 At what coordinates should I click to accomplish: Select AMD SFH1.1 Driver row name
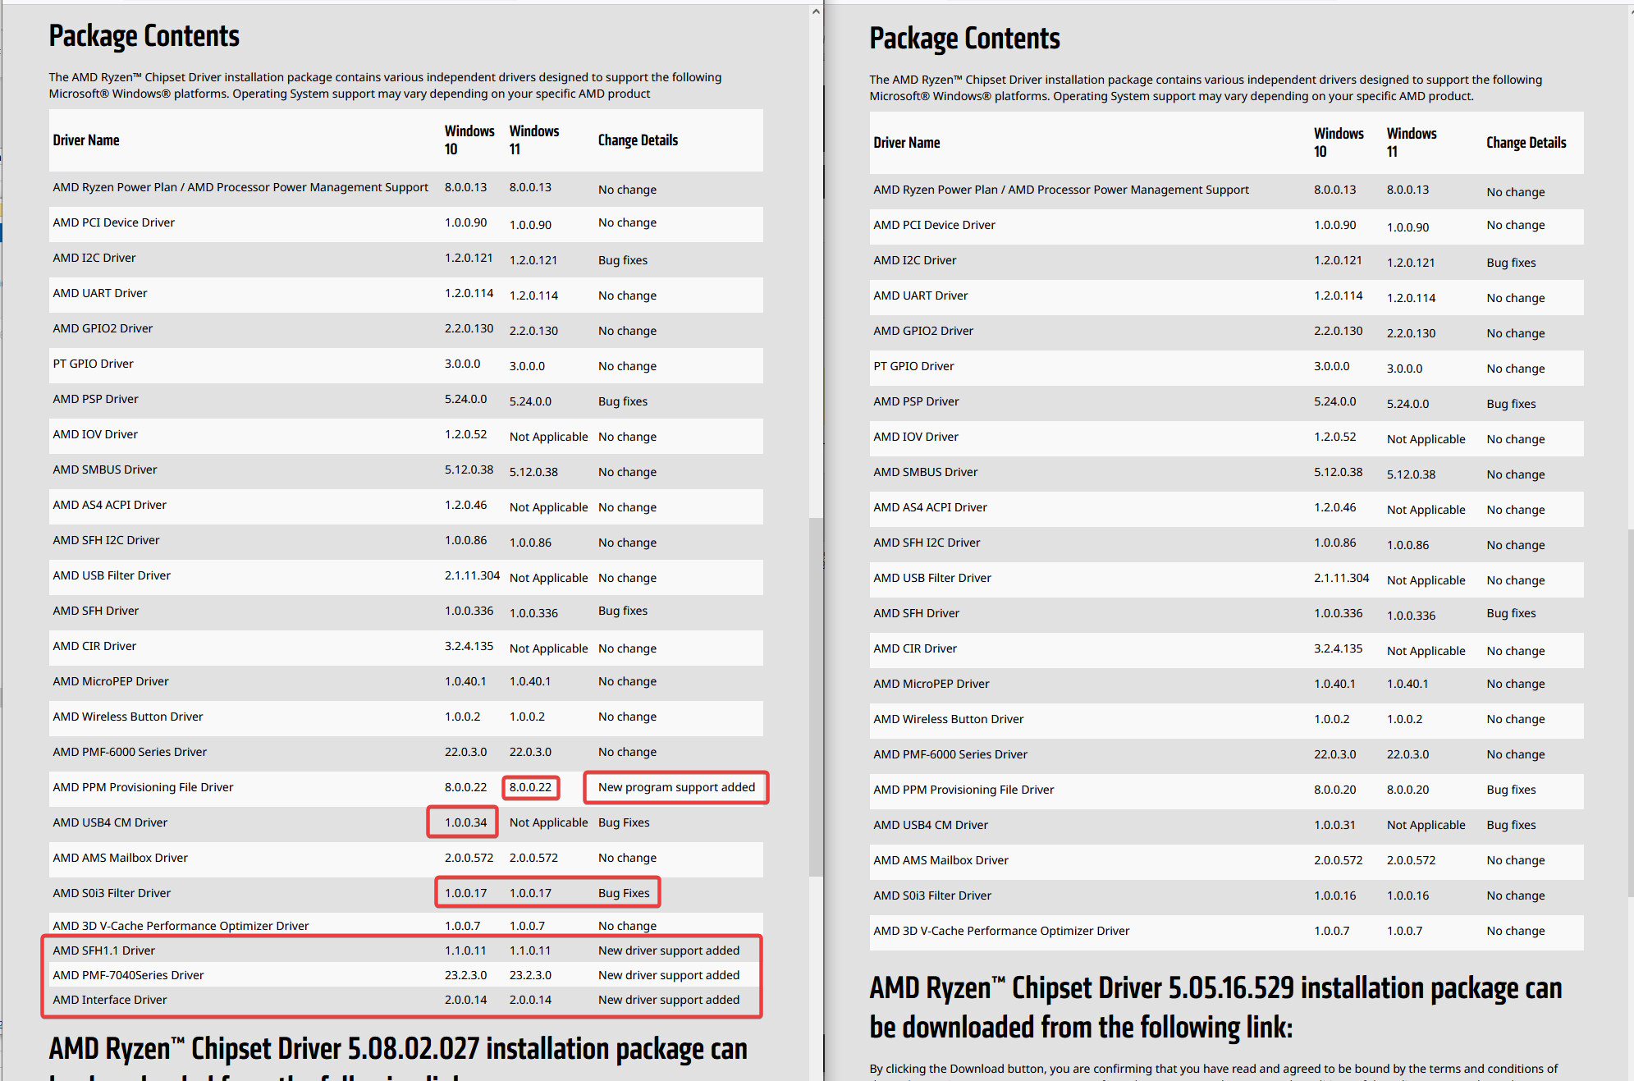click(103, 950)
